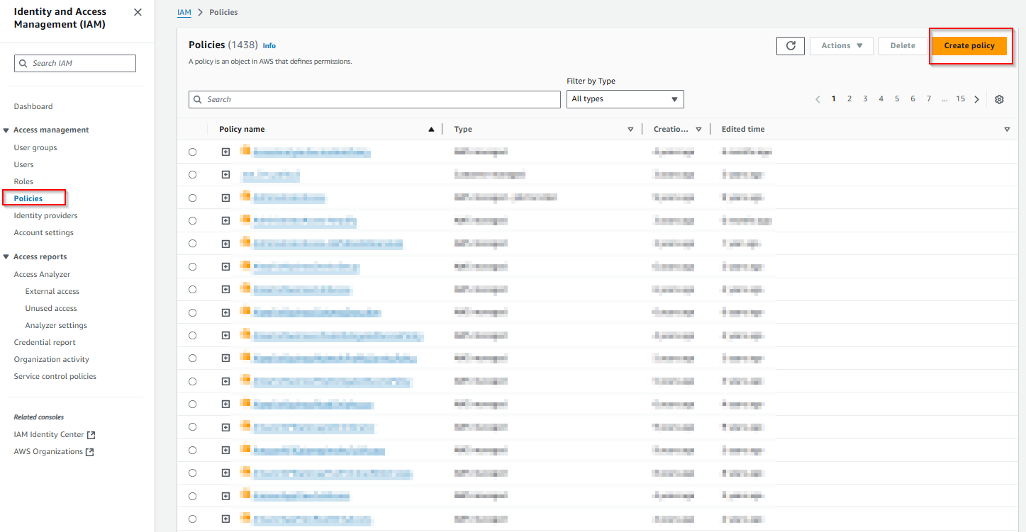
Task: Click sort arrow on Edited time column
Action: tap(1007, 130)
